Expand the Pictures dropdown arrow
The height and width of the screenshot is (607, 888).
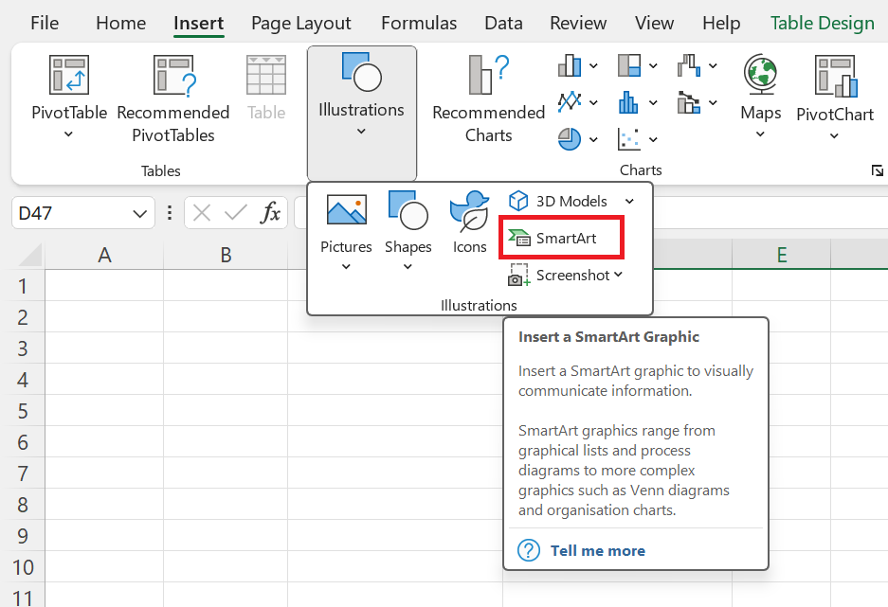click(x=346, y=266)
